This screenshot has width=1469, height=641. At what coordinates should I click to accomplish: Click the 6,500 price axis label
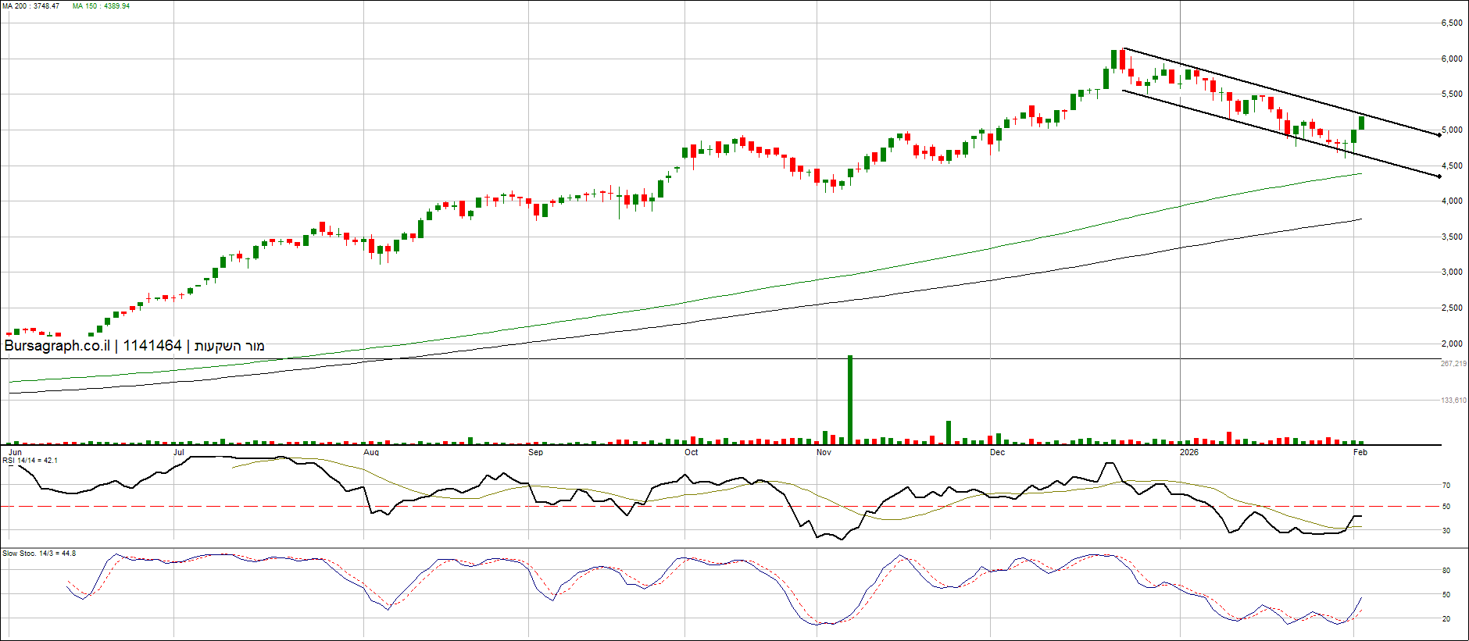pos(1452,23)
